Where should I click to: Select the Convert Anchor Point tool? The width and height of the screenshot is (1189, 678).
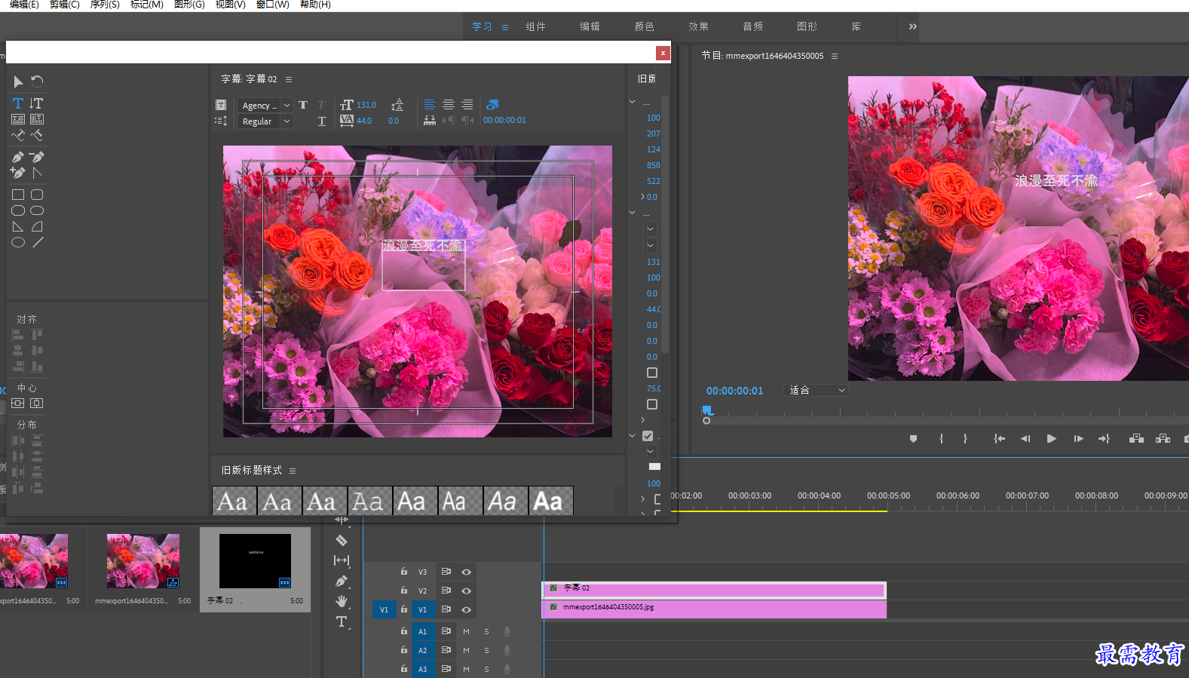point(37,173)
